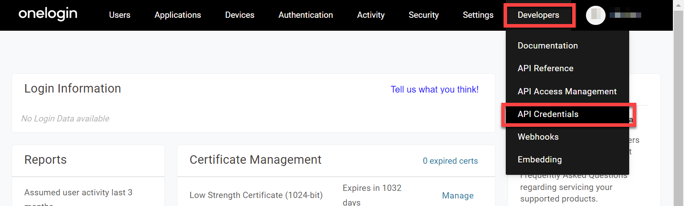Viewport: 684px width, 206px height.
Task: Click Manage for Low Strength Certificate
Action: pyautogui.click(x=457, y=196)
